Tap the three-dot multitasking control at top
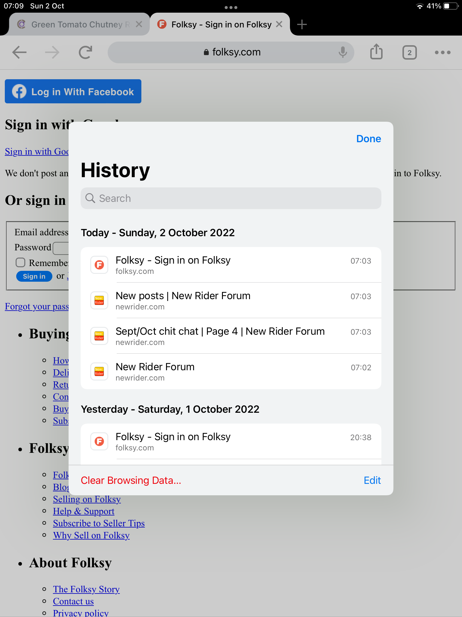This screenshot has height=617, width=462. pyautogui.click(x=231, y=7)
